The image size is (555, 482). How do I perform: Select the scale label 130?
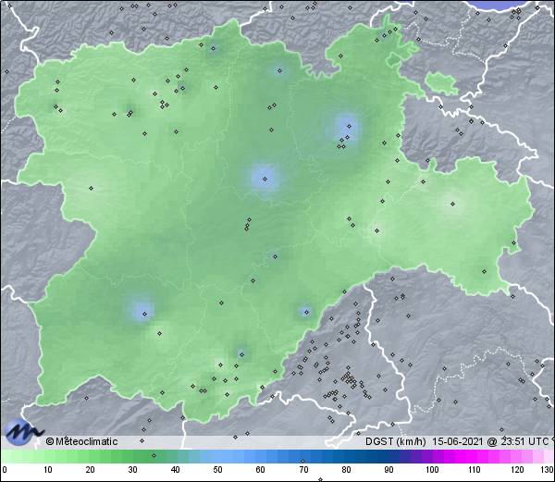[548, 470]
